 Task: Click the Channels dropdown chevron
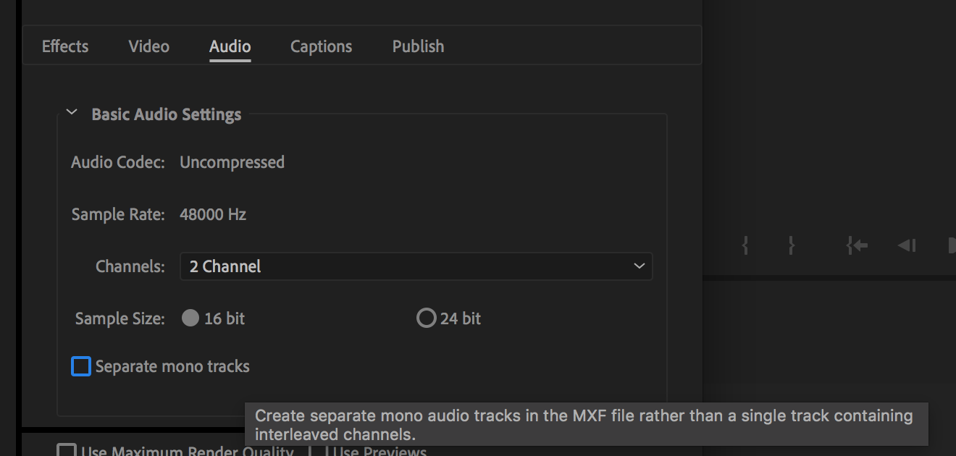(x=640, y=266)
